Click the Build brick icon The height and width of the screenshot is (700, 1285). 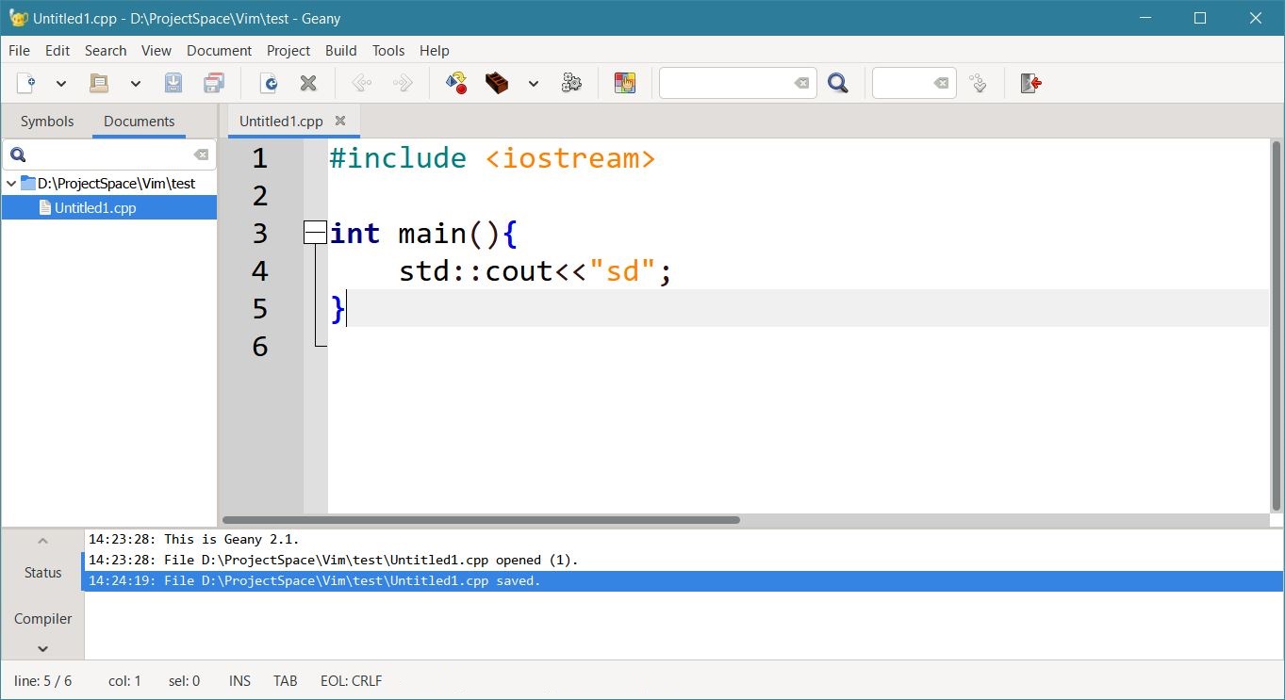point(497,84)
